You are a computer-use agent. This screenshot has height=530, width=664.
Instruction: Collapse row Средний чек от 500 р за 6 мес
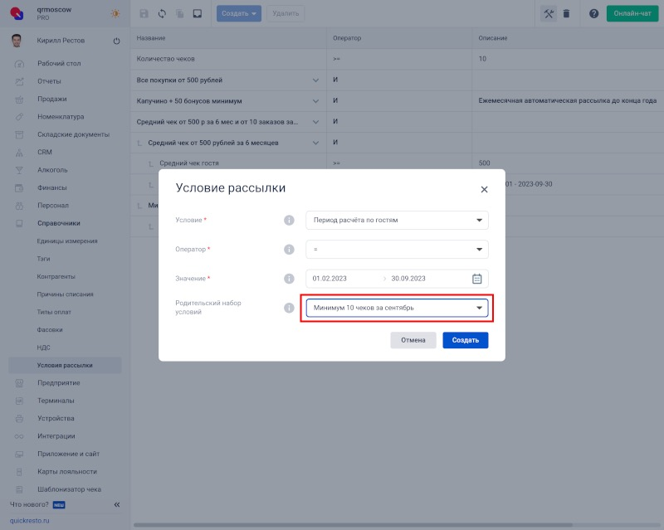[x=315, y=122]
